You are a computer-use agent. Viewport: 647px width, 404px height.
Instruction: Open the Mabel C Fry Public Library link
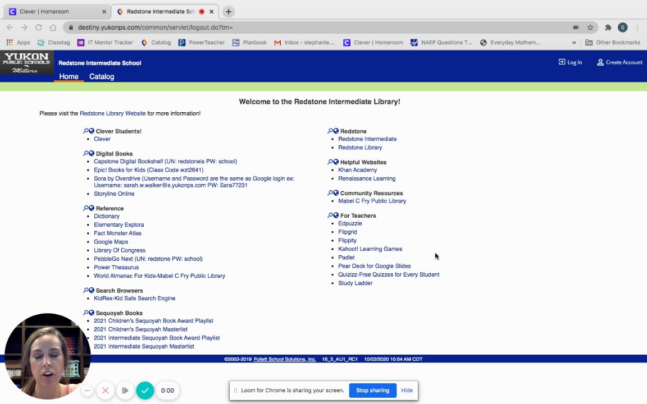372,201
